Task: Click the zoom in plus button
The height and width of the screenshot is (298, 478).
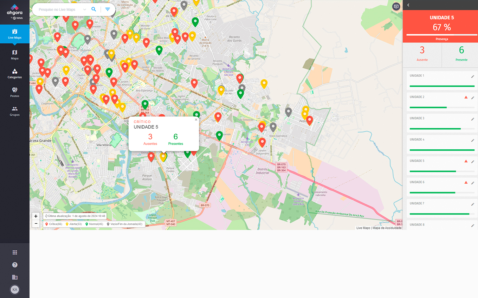Action: point(36,216)
